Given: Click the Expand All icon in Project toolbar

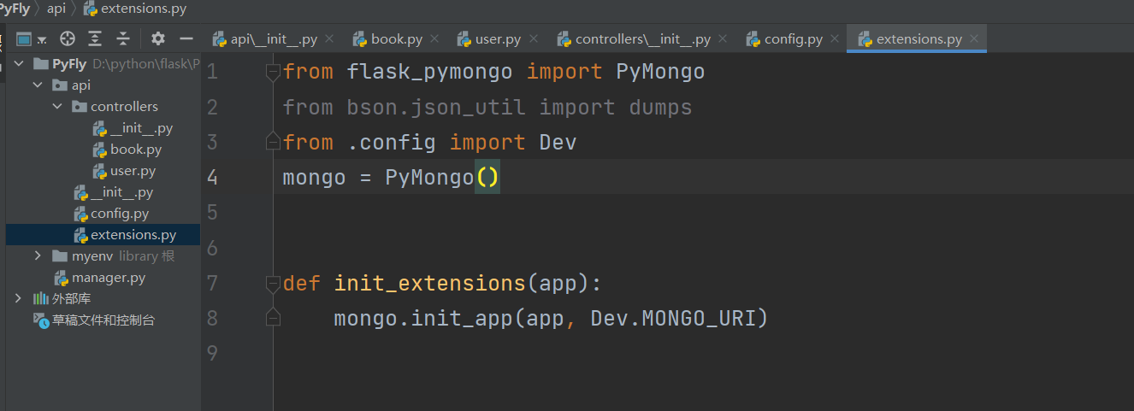Looking at the screenshot, I should 95,38.
